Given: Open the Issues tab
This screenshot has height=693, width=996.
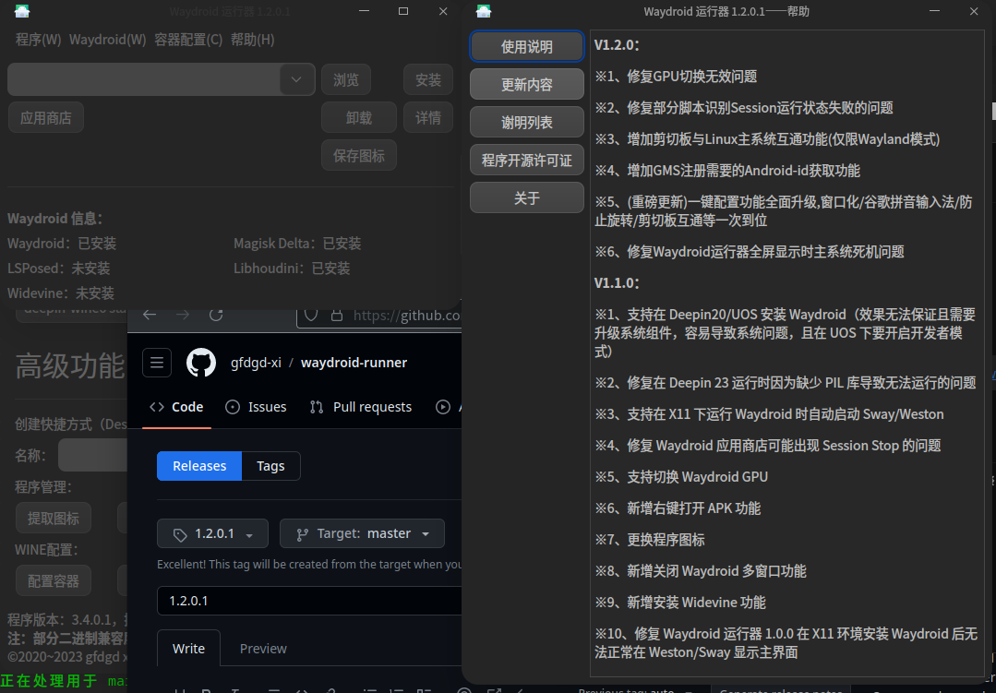Looking at the screenshot, I should [x=256, y=407].
